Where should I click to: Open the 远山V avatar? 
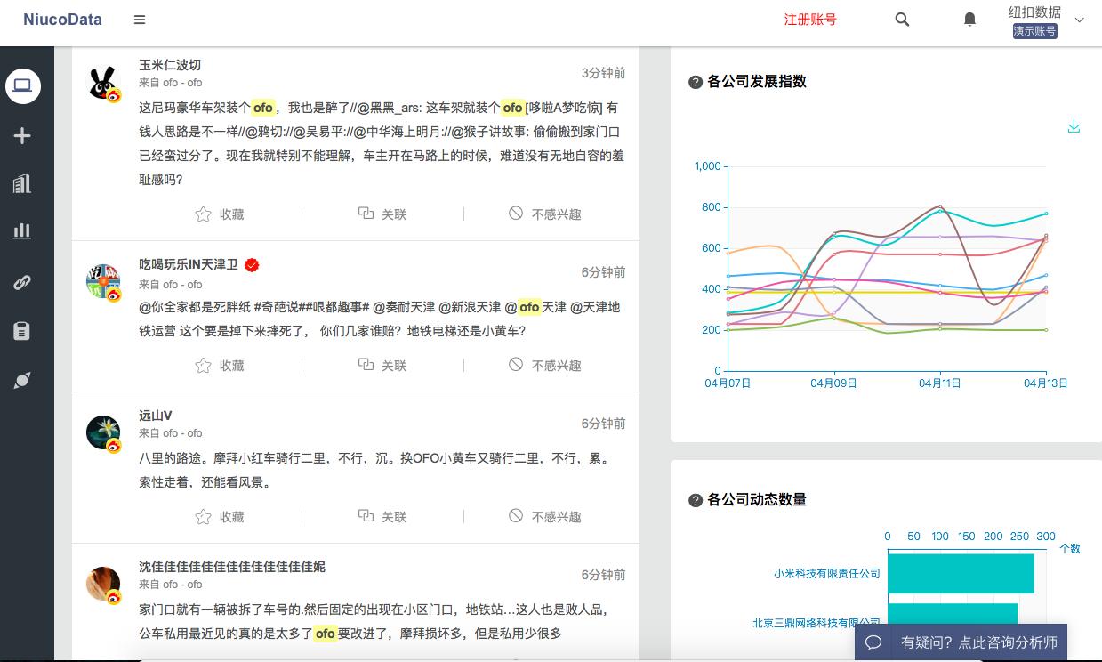pos(103,432)
